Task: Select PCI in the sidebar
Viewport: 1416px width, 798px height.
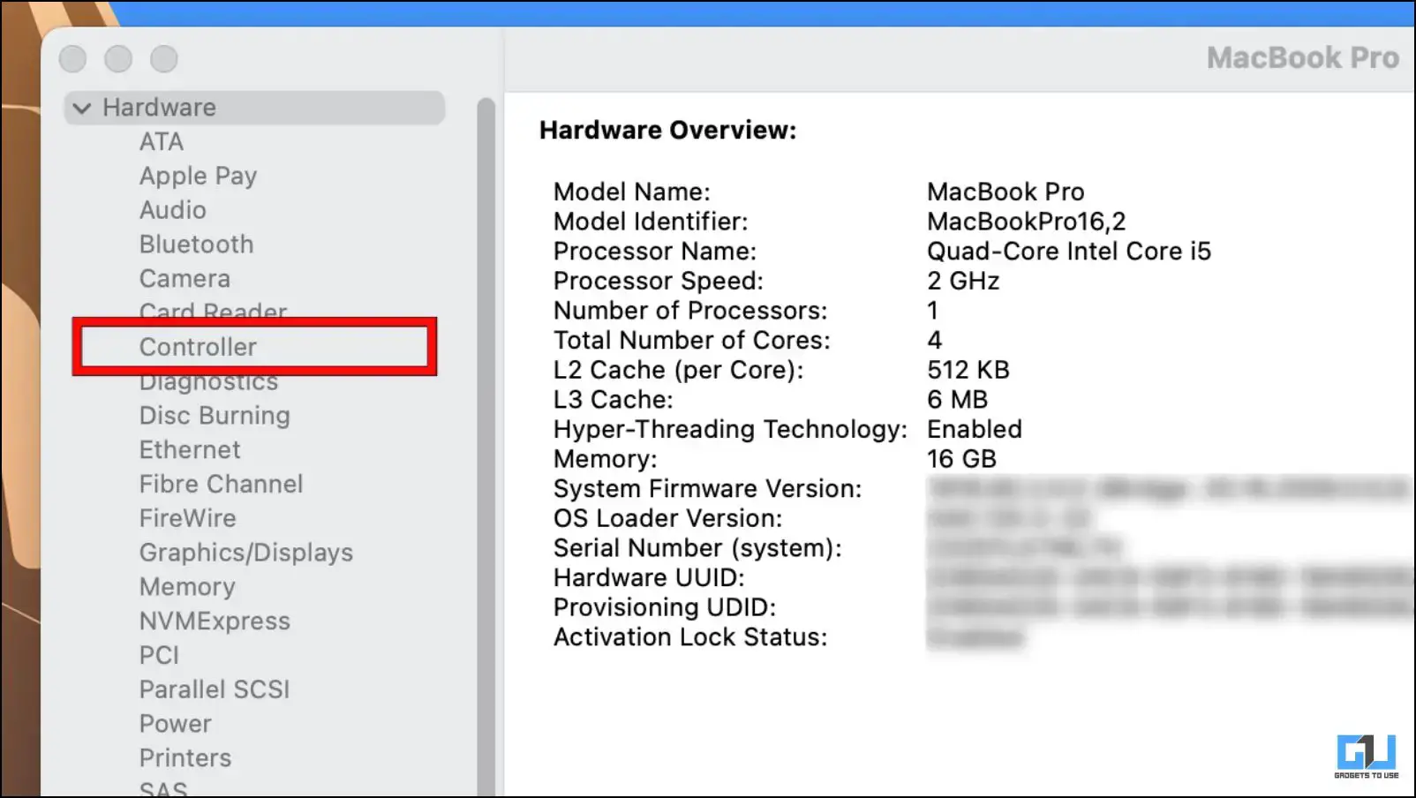Action: tap(159, 656)
